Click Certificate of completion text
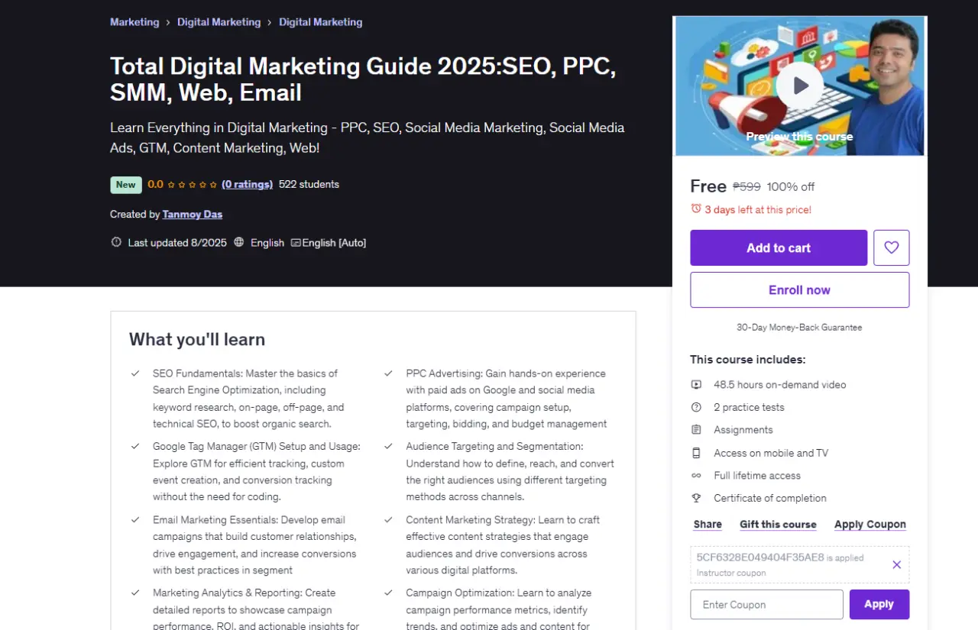Image resolution: width=978 pixels, height=630 pixels. pos(770,498)
